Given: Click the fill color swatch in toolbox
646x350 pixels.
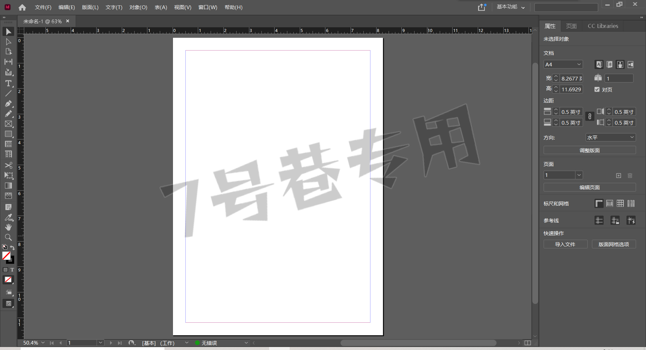Looking at the screenshot, I should pyautogui.click(x=6, y=256).
